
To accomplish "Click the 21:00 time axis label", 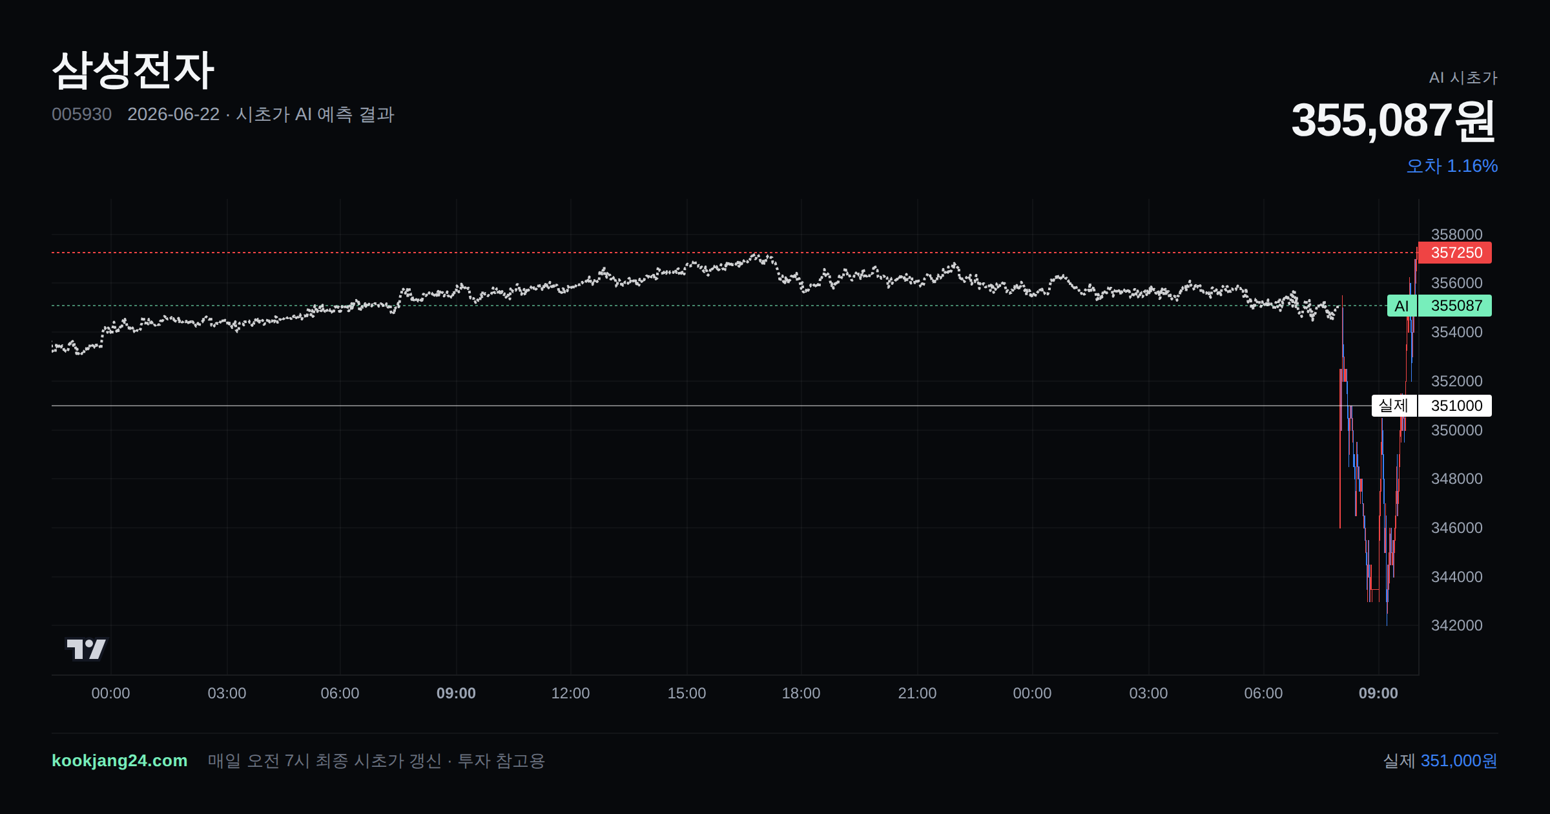I will click(x=917, y=693).
